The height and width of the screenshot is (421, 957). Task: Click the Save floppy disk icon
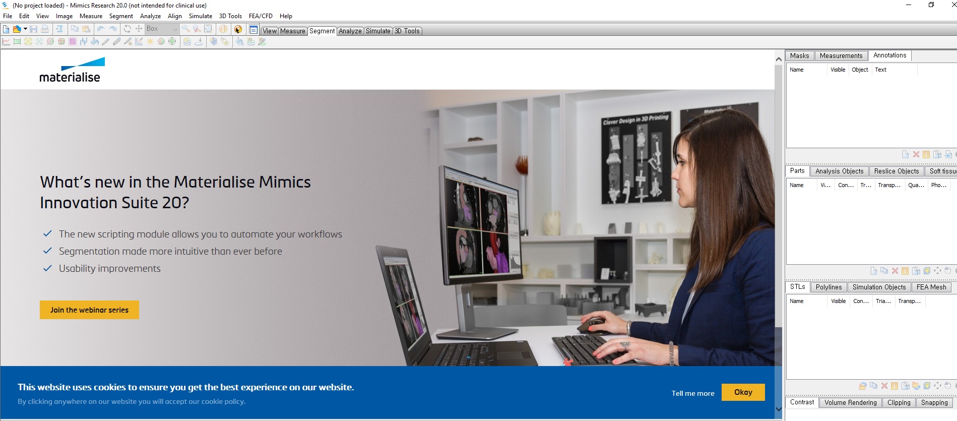[x=34, y=29]
